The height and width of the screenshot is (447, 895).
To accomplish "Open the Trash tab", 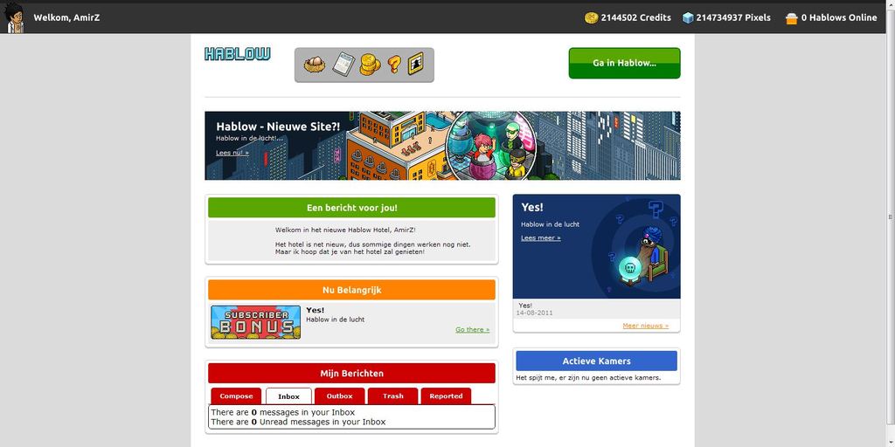I will [x=392, y=396].
